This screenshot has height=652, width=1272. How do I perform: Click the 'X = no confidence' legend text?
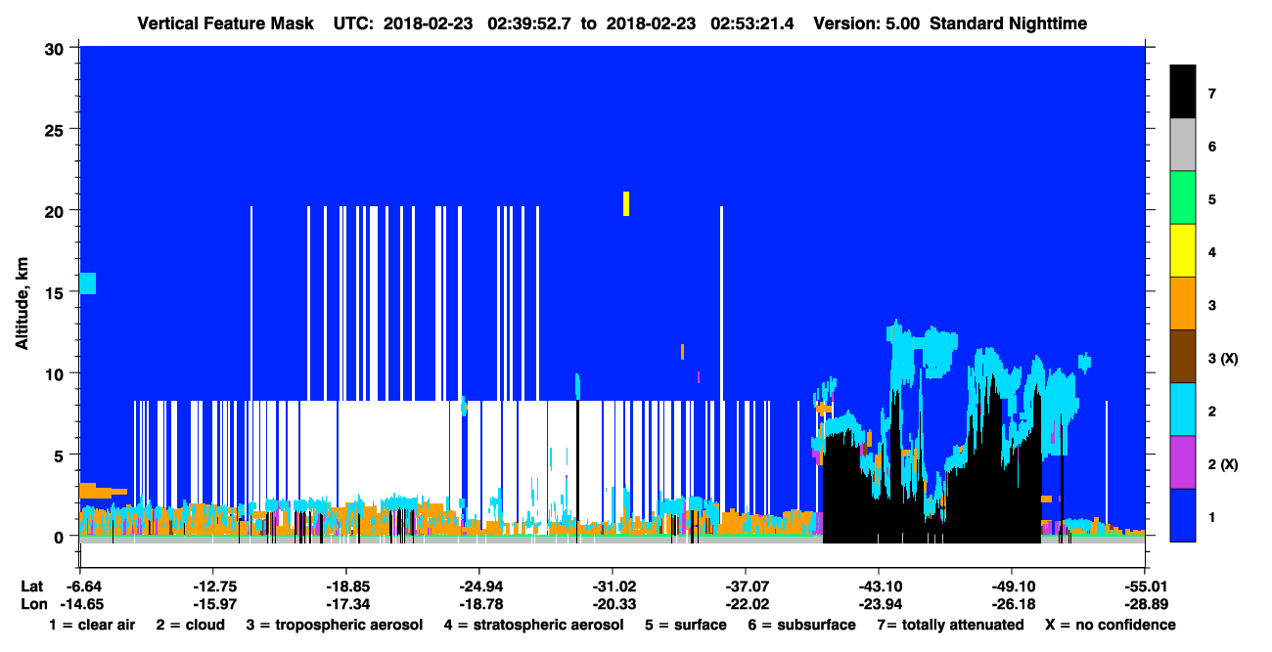point(1111,625)
